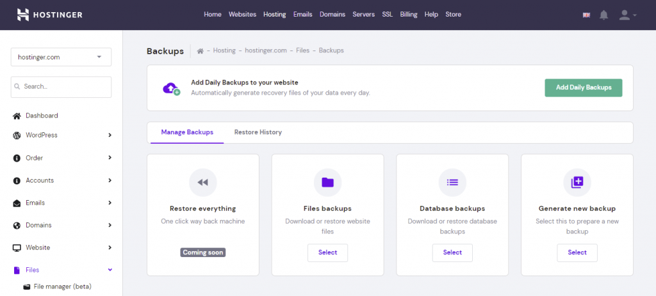
Task: Click the Website monitor icon in the sidebar
Action: tap(17, 248)
